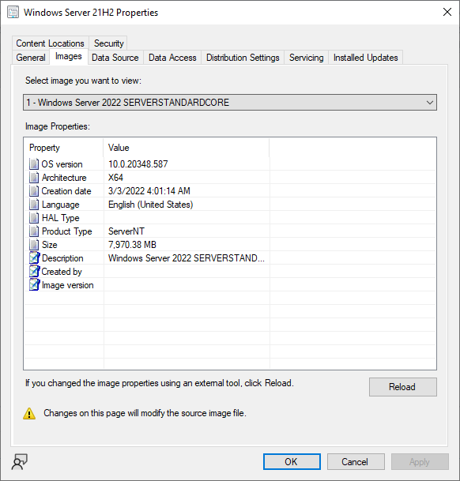Click the Creation date property label
Viewport: 460px width, 481px height.
click(66, 191)
